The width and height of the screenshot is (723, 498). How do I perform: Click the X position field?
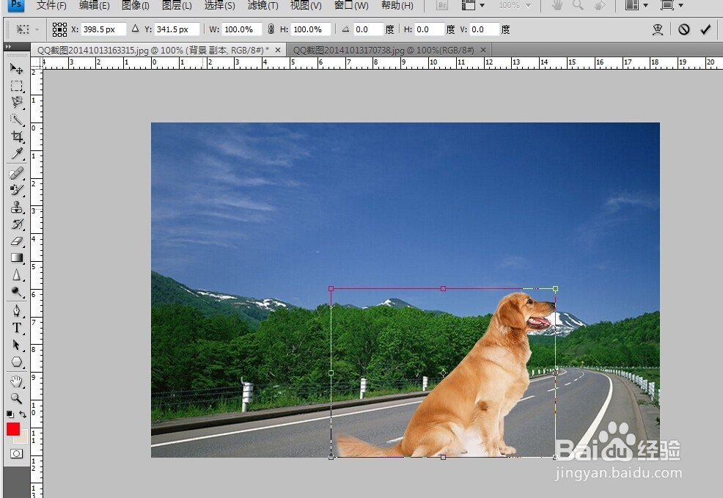(x=103, y=29)
